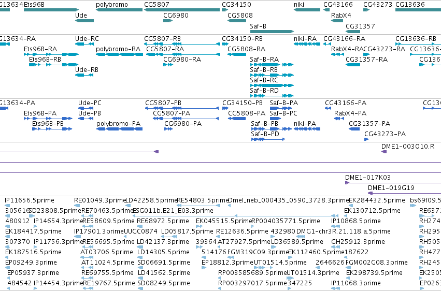Open the CG43166-RA transcript
This screenshot has height=291, width=441.
[x=327, y=44]
